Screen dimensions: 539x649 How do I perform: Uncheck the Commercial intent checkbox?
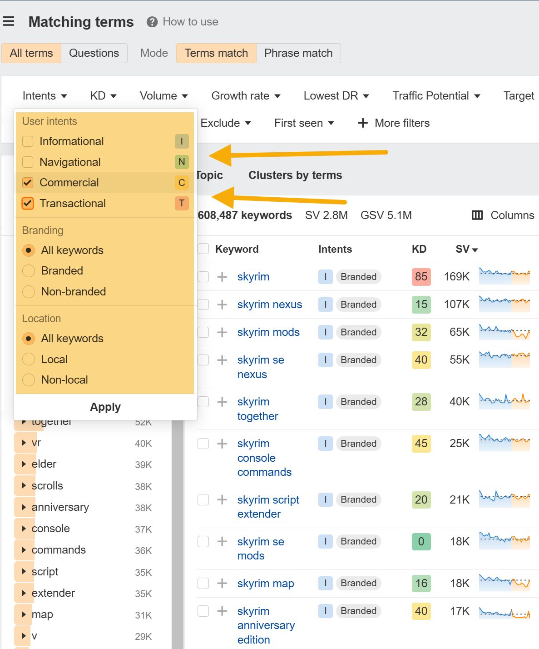point(27,183)
